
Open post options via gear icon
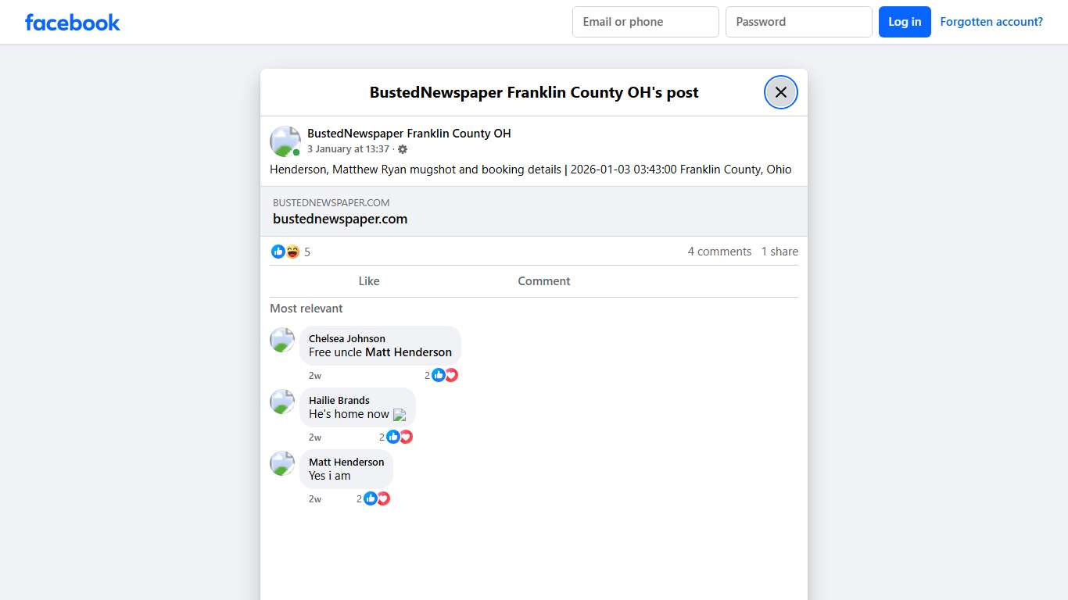coord(402,149)
